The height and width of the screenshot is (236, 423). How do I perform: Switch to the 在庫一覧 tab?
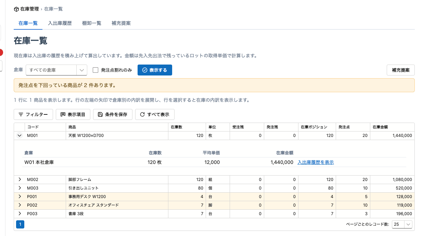pos(28,23)
